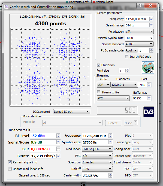This screenshot has width=163, height=186.
Task: Click the Carrier width link
Action: [x=72, y=175]
